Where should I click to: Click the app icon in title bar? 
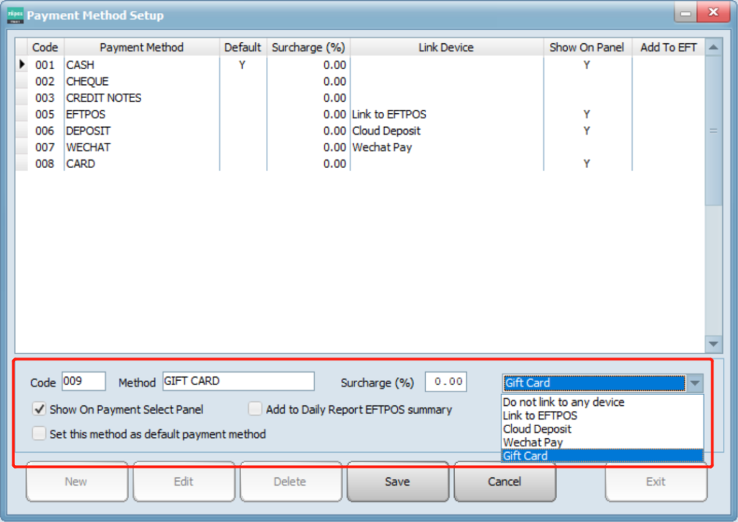(x=15, y=15)
